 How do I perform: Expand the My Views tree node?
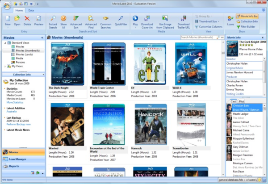(x=5, y=66)
